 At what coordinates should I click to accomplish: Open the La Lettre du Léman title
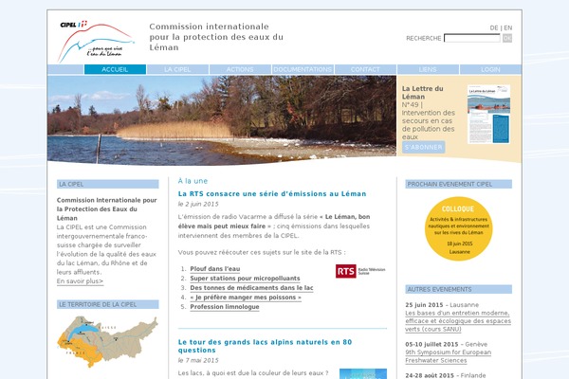pyautogui.click(x=422, y=93)
